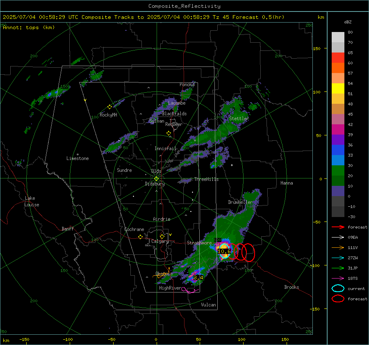
Task: Click the red forecast arrow in legend
Action: pyautogui.click(x=338, y=227)
